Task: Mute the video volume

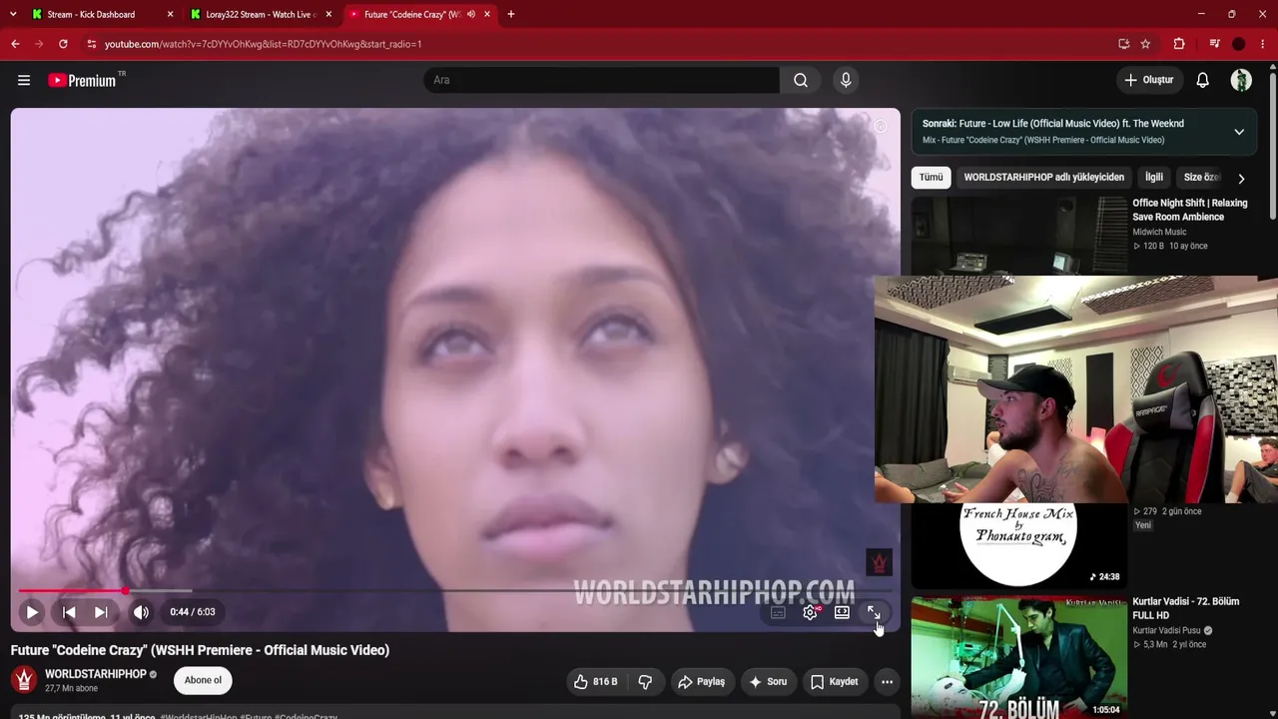Action: tap(141, 612)
